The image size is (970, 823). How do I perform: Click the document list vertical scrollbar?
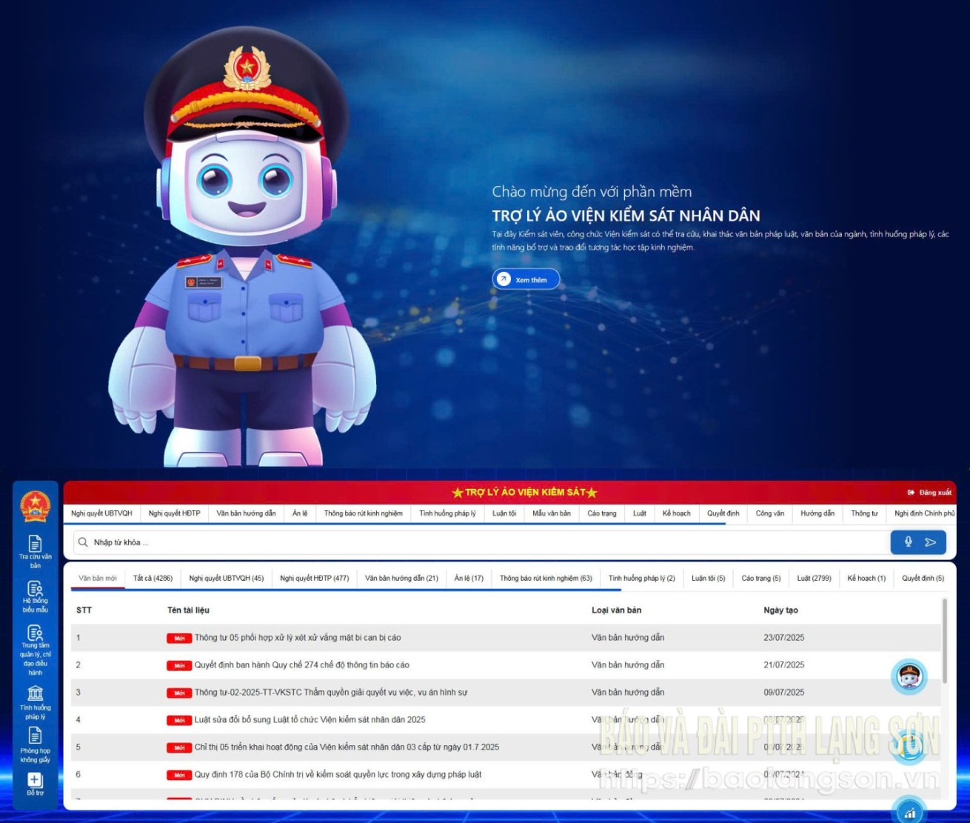945,642
